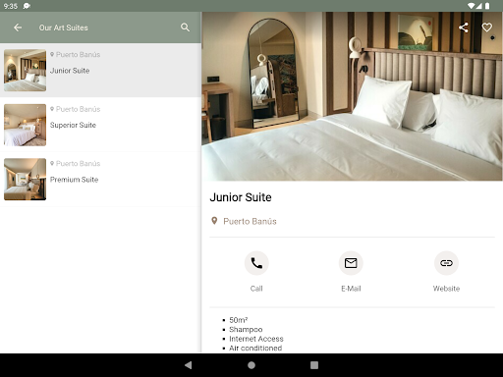Select Premium Suite in the list

(x=100, y=180)
